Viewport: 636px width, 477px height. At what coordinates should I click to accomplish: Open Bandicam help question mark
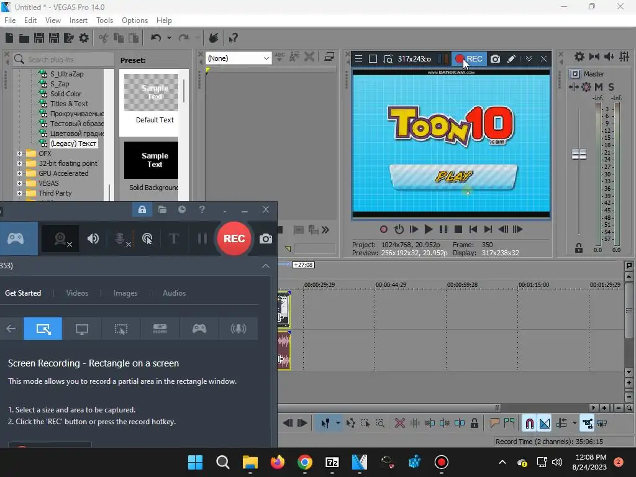(202, 209)
